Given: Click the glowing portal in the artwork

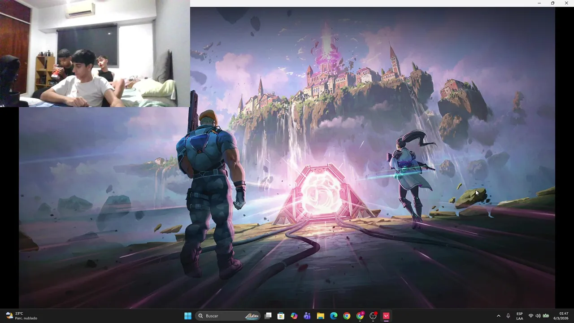Looking at the screenshot, I should [321, 194].
